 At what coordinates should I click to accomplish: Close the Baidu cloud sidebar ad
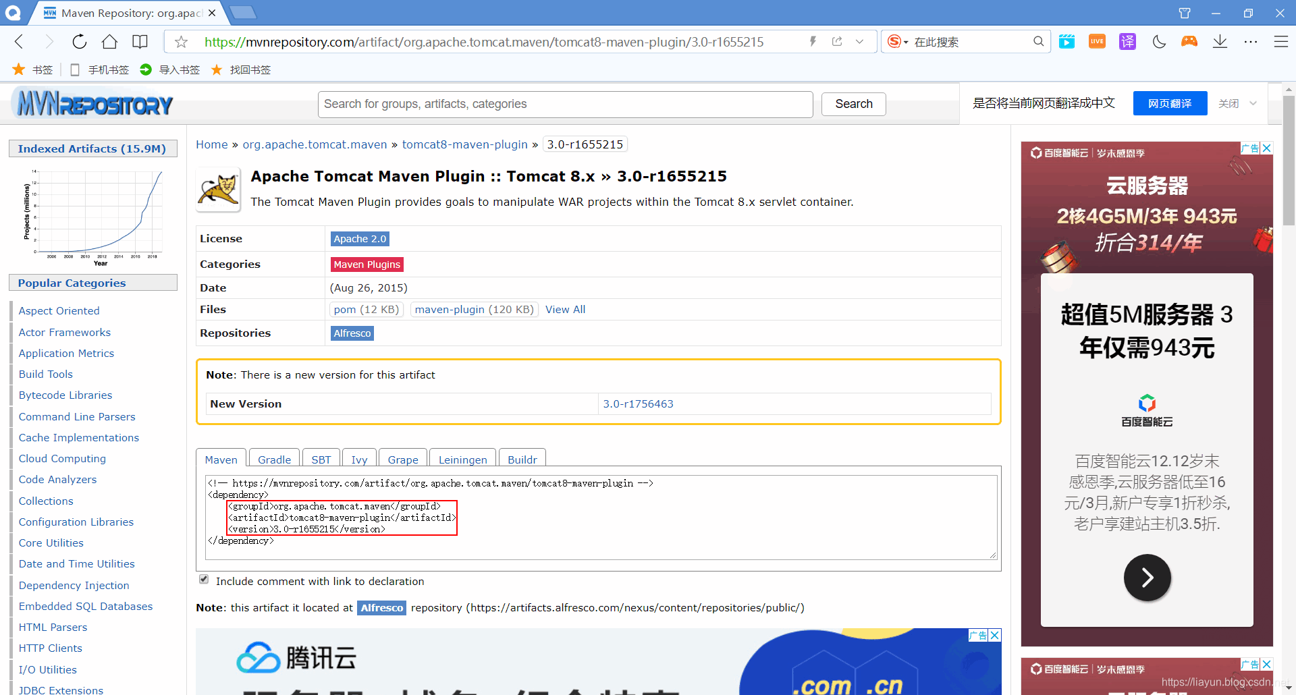tap(1267, 148)
